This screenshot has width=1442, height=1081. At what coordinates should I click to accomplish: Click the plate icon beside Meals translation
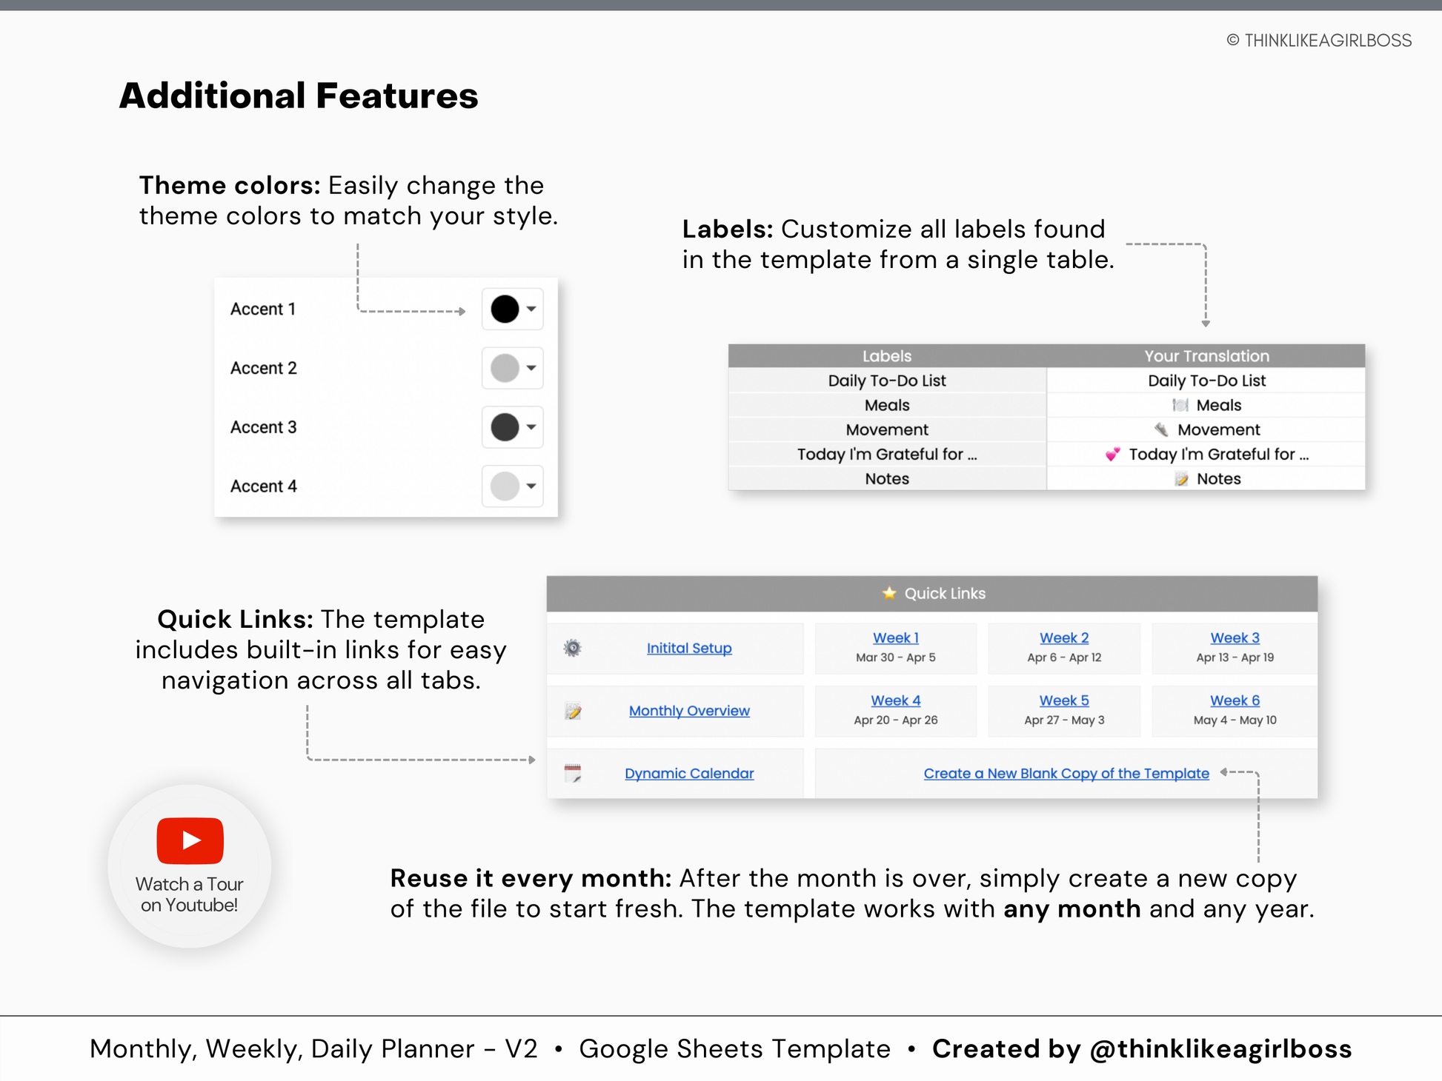click(x=1180, y=405)
